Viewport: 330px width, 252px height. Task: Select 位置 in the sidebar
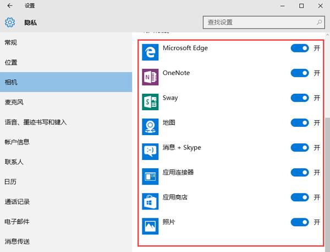coord(11,62)
